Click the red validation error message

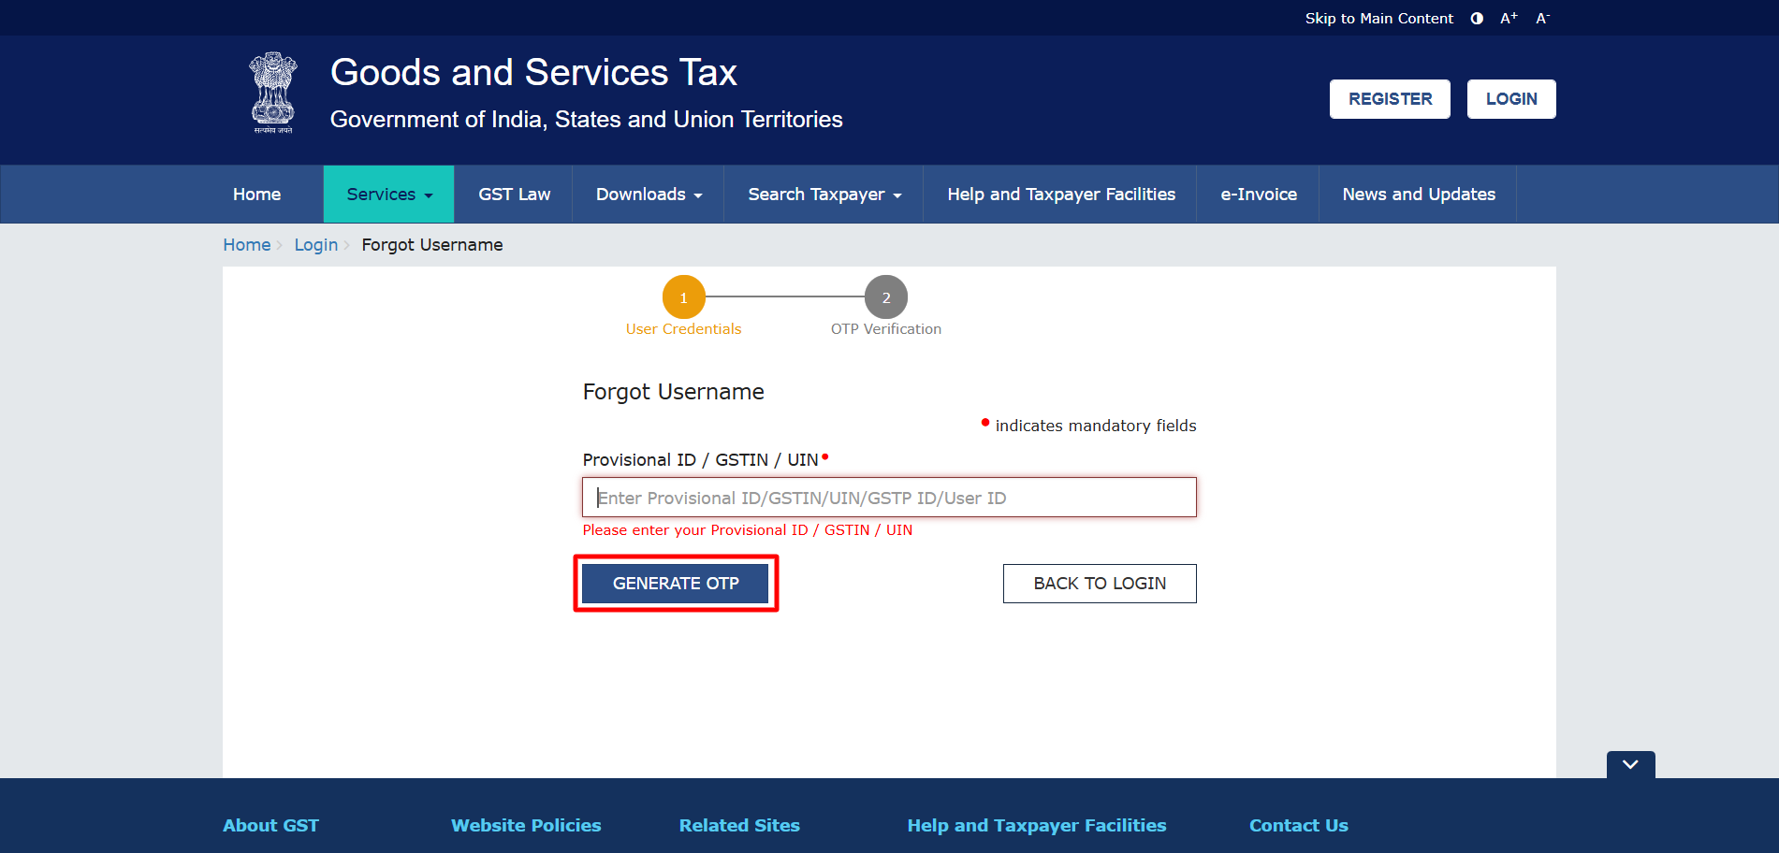[x=748, y=530]
